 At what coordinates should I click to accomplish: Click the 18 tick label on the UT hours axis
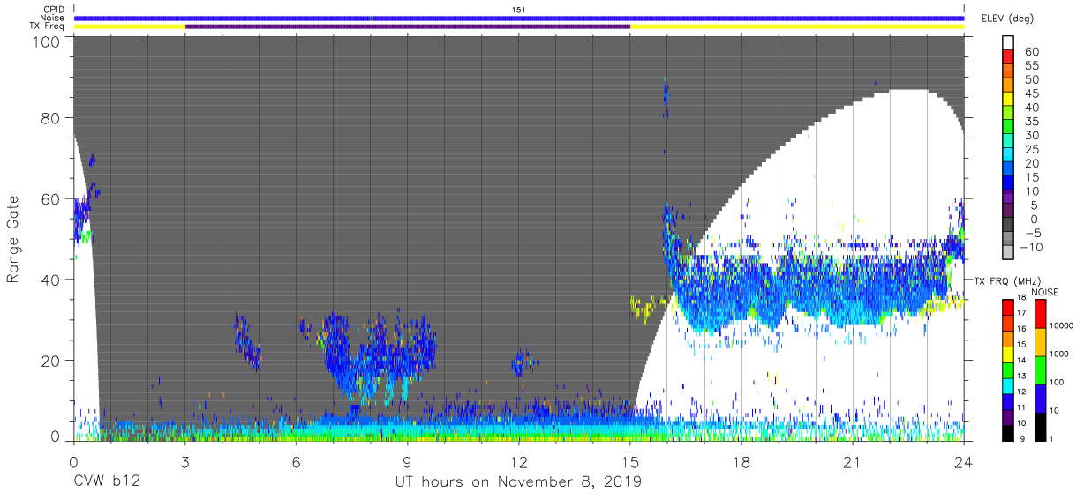tap(741, 463)
